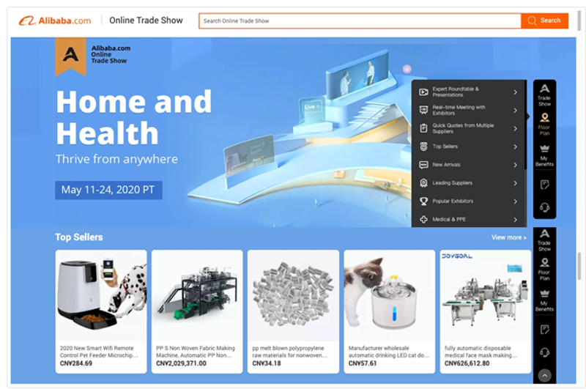The width and height of the screenshot is (586, 389).
Task: Click the tag icon beside New Arrivals
Action: 423,165
